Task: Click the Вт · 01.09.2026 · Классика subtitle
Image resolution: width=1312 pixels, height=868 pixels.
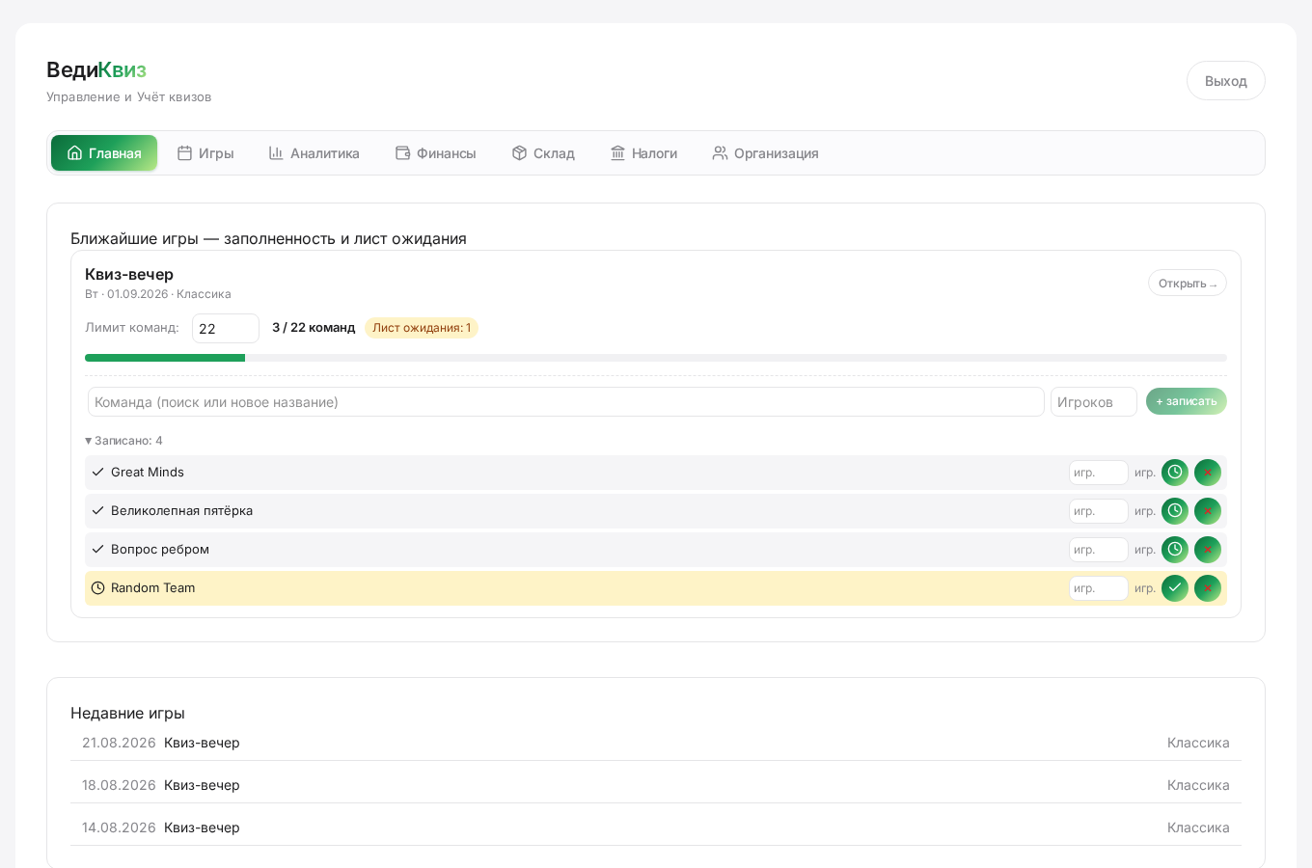Action: (158, 294)
